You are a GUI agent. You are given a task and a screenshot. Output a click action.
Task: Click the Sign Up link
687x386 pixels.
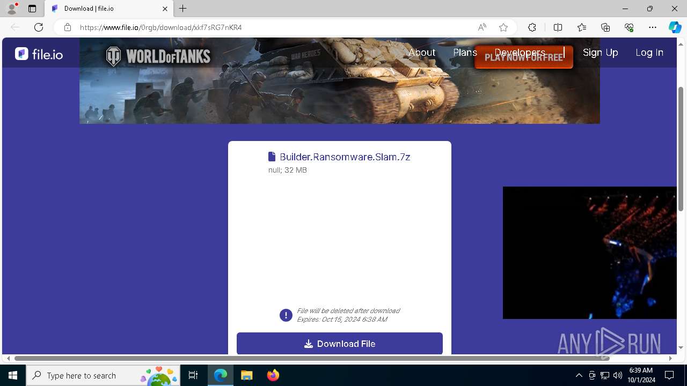(x=601, y=53)
